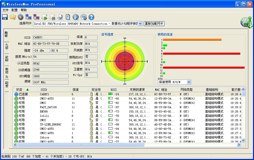This screenshot has height=160, width=254.
Task: Click the blue question mark help icon
Action: click(91, 17)
